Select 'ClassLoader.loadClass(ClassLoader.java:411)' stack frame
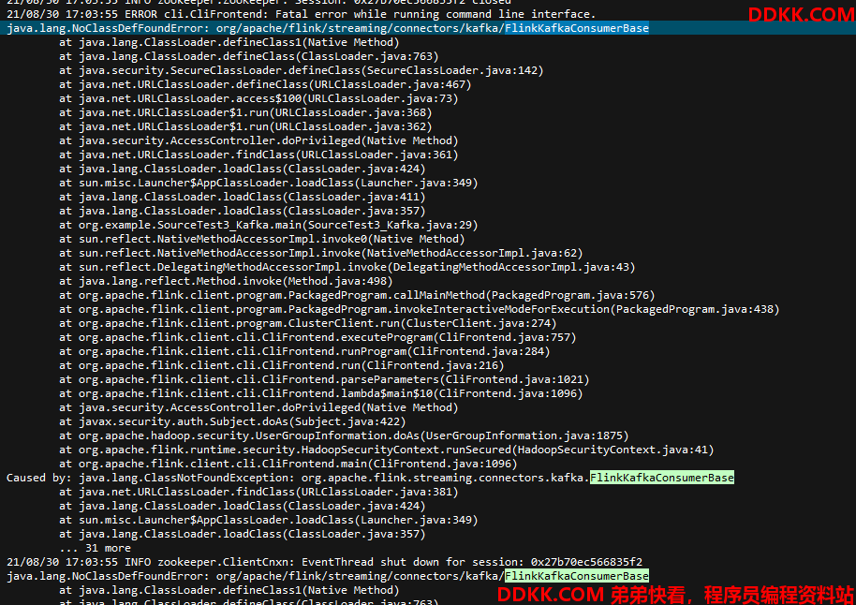856x605 pixels. click(x=243, y=197)
